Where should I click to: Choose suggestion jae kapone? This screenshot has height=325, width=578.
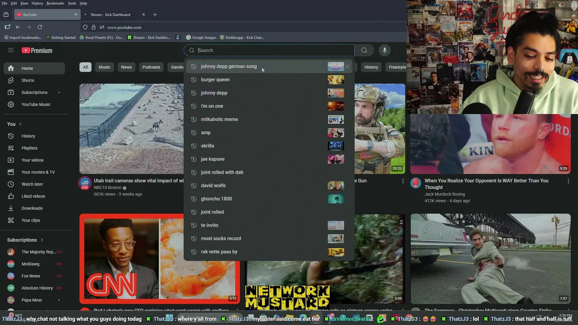[x=268, y=159]
